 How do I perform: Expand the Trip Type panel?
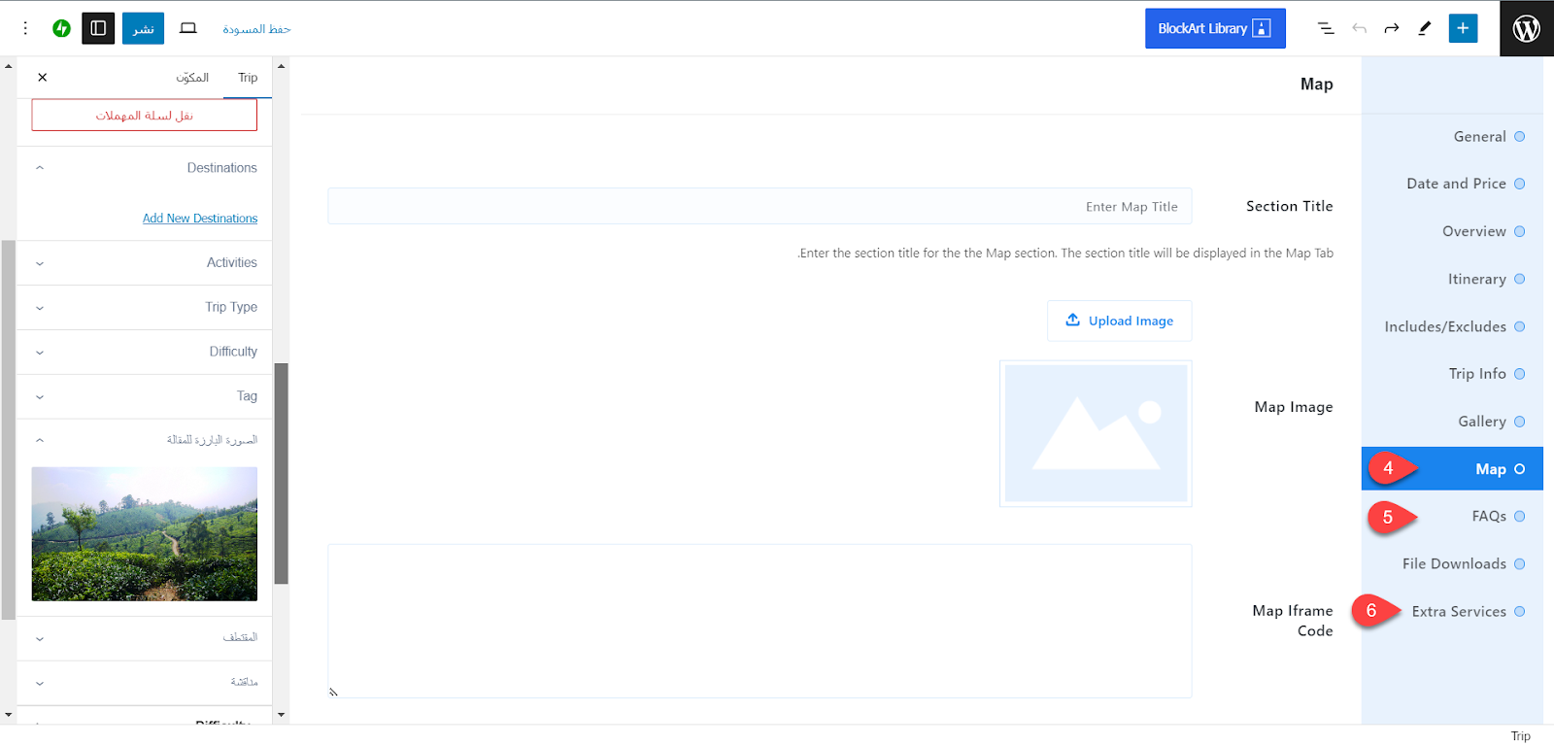click(145, 308)
